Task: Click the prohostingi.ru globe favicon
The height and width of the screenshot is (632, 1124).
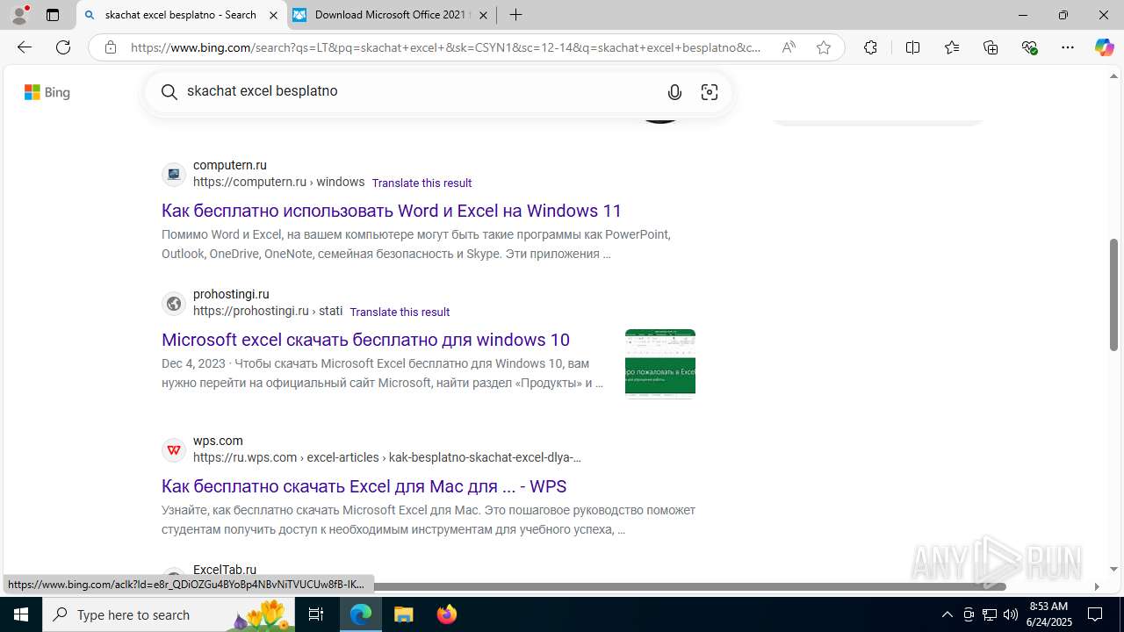Action: point(174,303)
